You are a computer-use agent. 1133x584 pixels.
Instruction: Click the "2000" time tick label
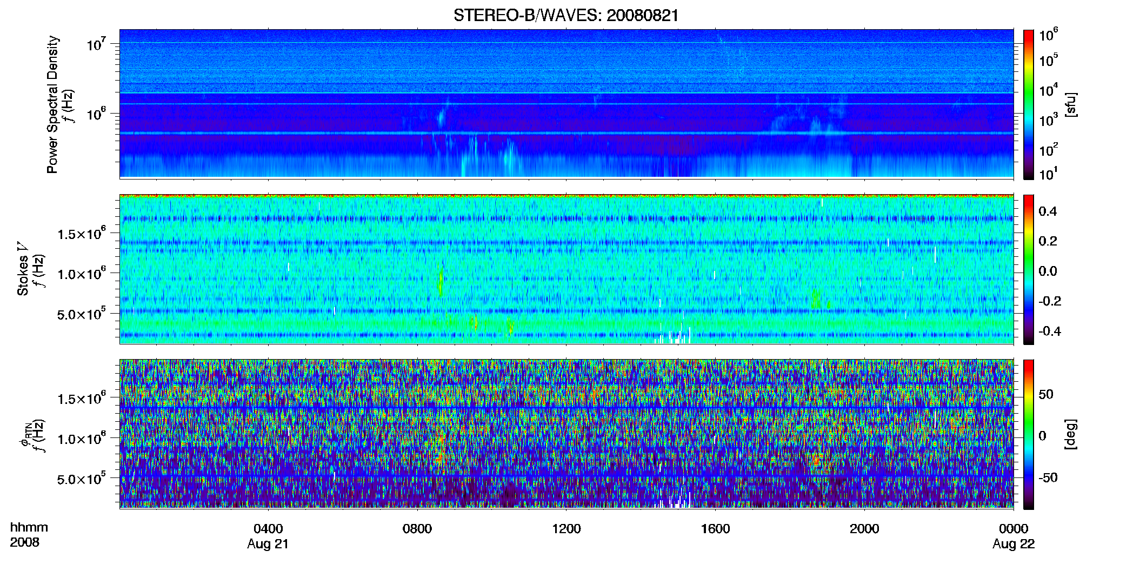tap(864, 529)
